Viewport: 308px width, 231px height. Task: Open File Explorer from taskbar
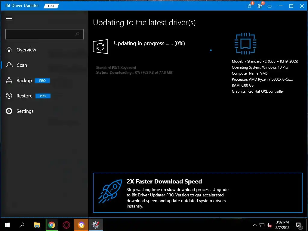click(37, 225)
